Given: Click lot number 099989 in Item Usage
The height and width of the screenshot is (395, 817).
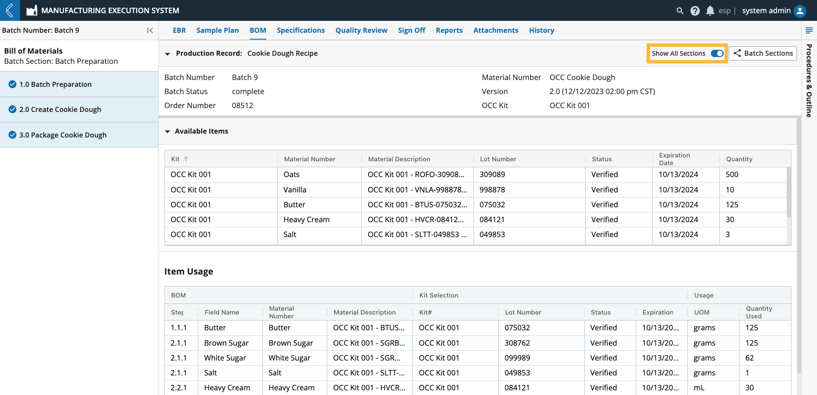Looking at the screenshot, I should click(x=517, y=358).
